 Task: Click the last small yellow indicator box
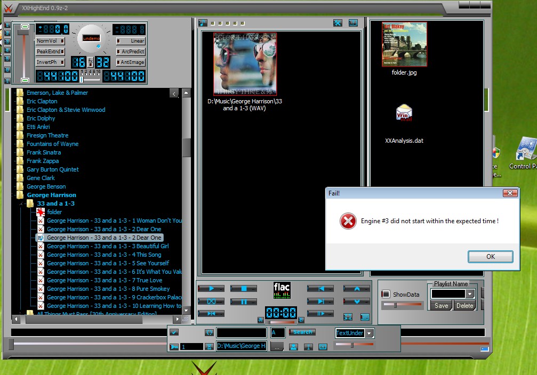[243, 23]
